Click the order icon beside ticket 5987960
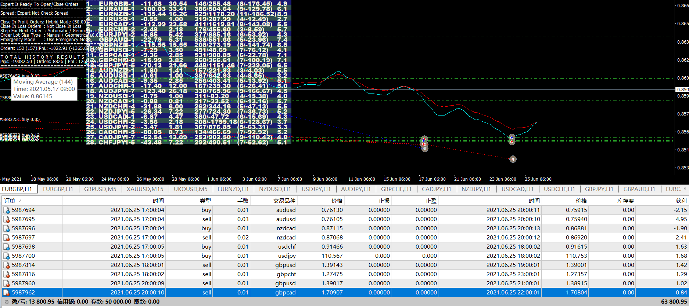689x308 pixels. [x=6, y=283]
